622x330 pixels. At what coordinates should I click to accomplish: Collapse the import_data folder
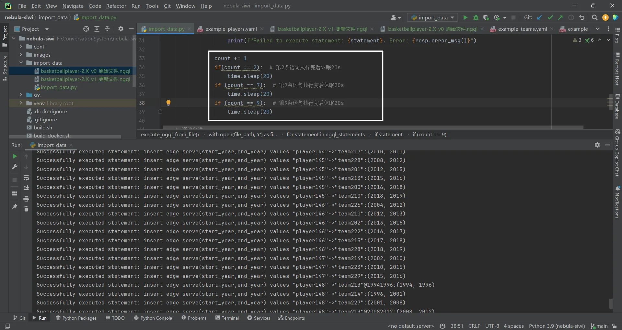(x=21, y=63)
